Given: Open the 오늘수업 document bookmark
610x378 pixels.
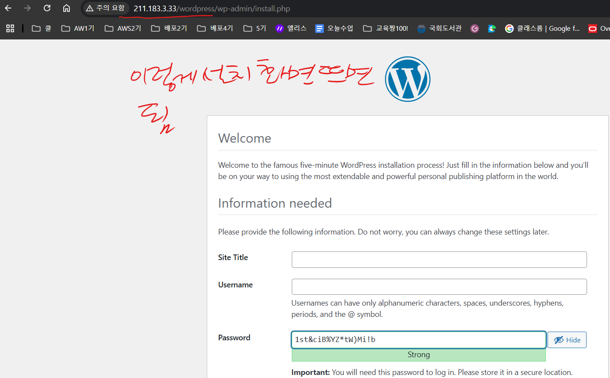Looking at the screenshot, I should coord(334,28).
